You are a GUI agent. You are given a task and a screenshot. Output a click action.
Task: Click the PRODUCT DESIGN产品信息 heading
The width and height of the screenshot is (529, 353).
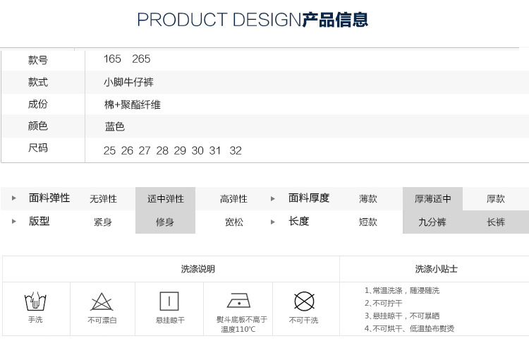click(x=253, y=20)
